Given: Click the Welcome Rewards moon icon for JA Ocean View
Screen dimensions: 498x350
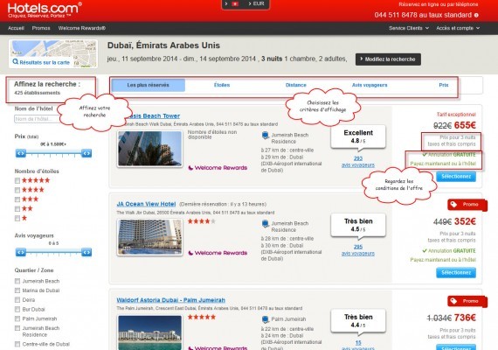Looking at the screenshot, I should (190, 253).
